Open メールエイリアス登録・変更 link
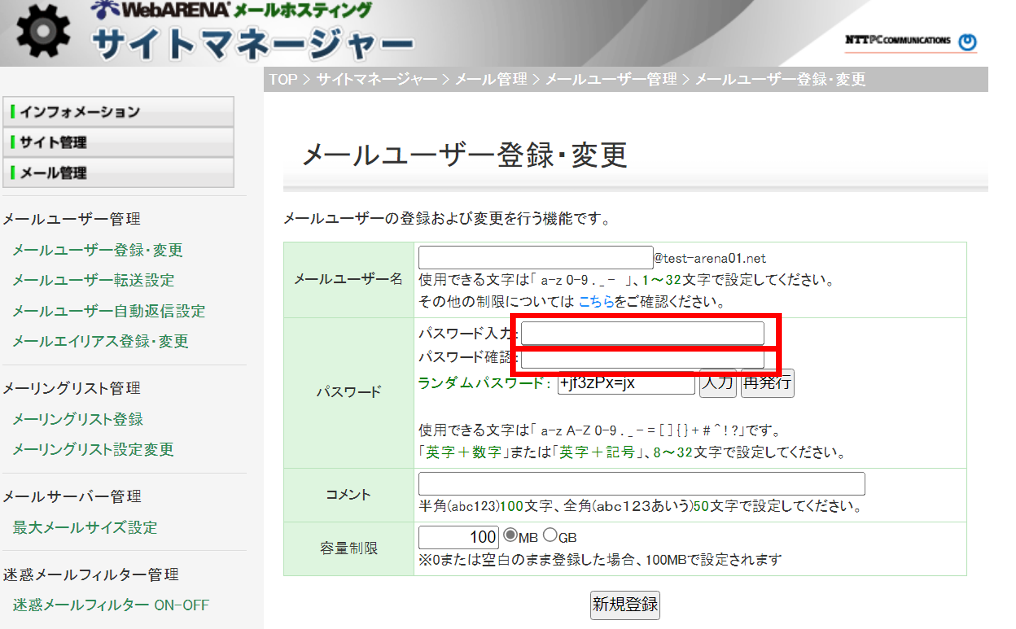 click(100, 342)
